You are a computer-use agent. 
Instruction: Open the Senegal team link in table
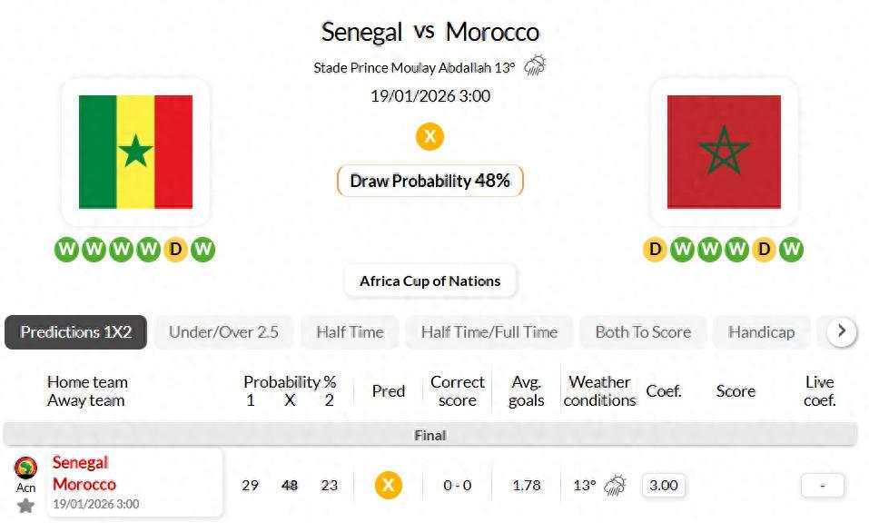[81, 463]
